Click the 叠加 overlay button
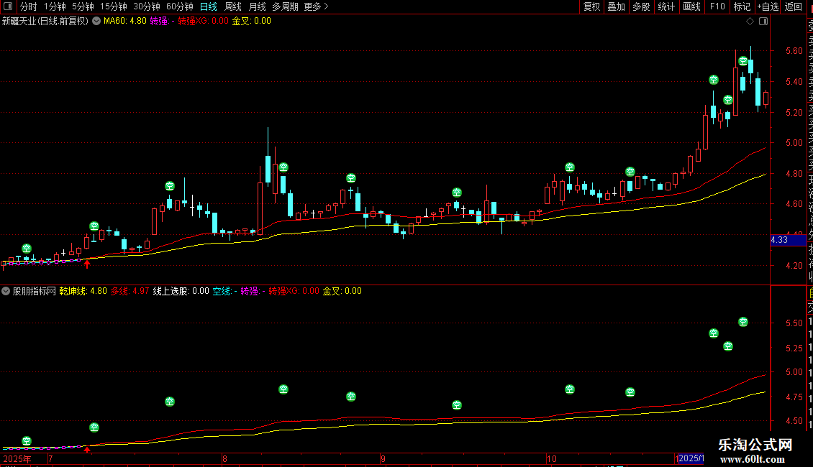 pyautogui.click(x=617, y=6)
